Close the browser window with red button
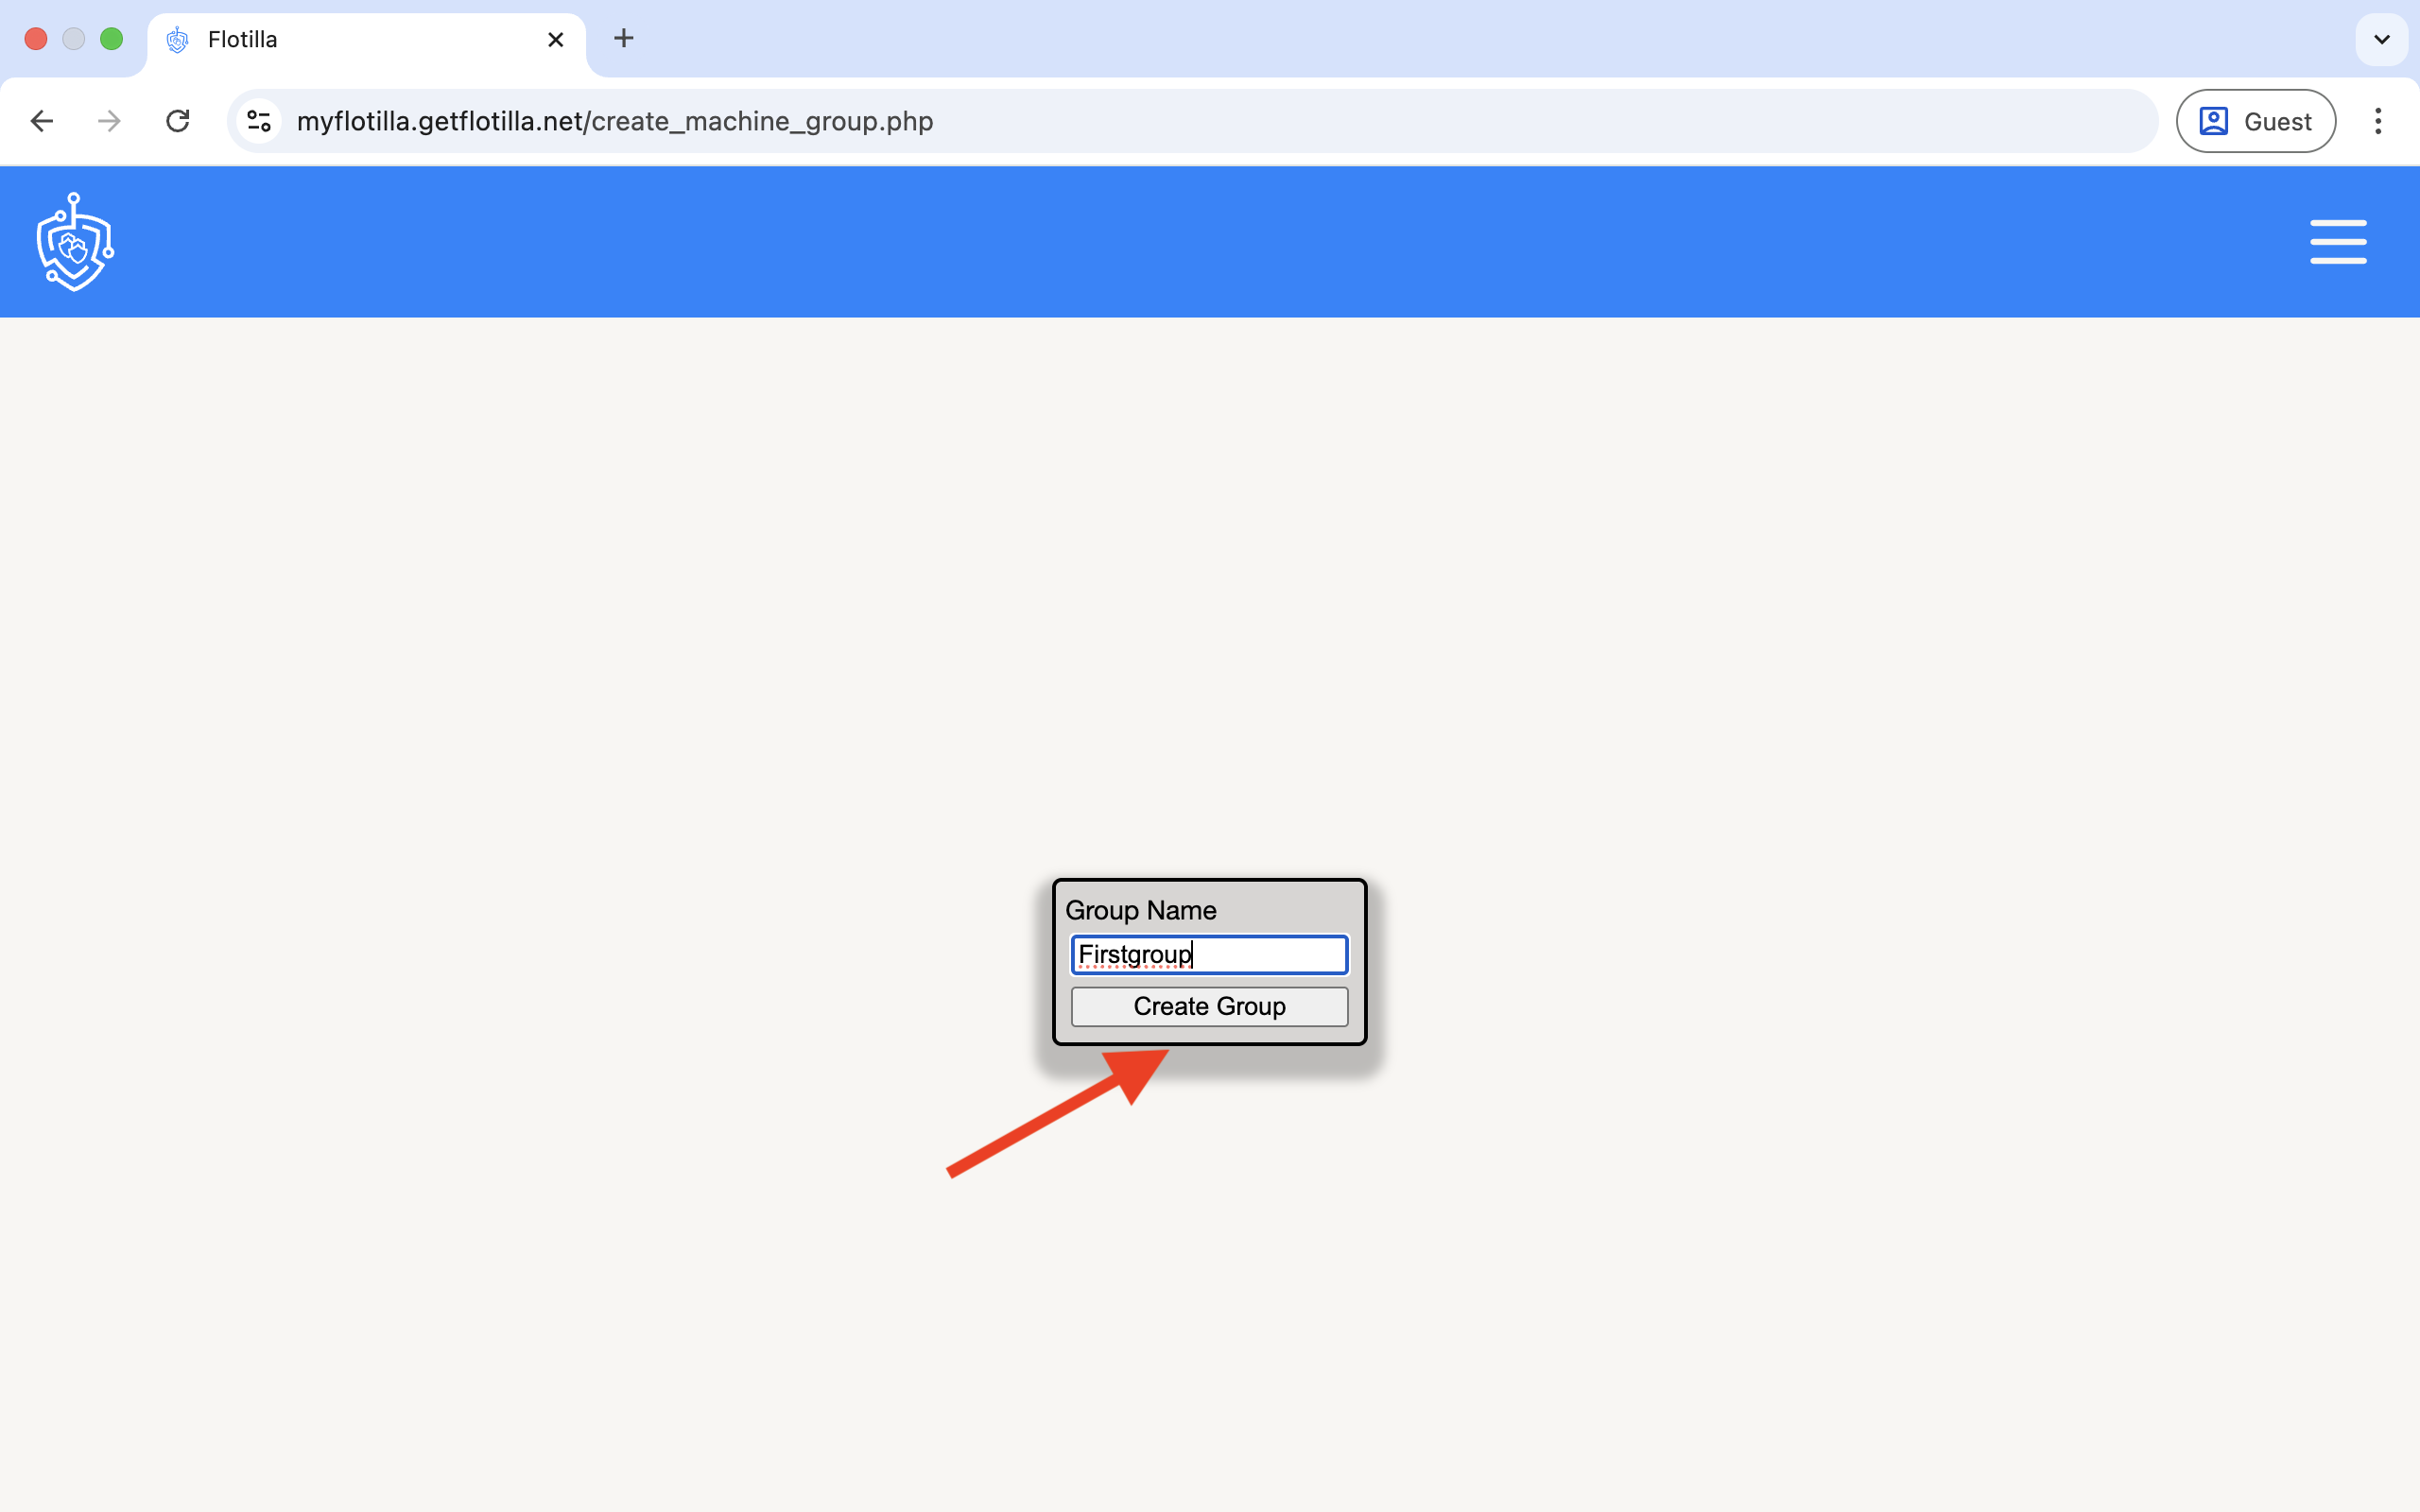2420x1512 pixels. coord(36,39)
